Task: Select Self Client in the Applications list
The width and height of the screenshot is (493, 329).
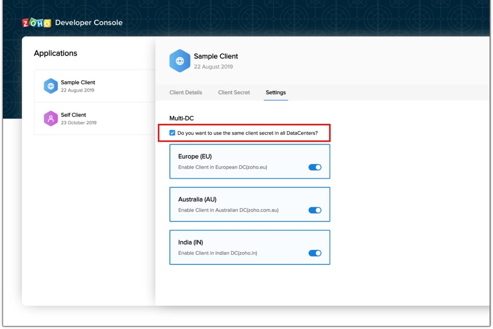Action: 73,115
